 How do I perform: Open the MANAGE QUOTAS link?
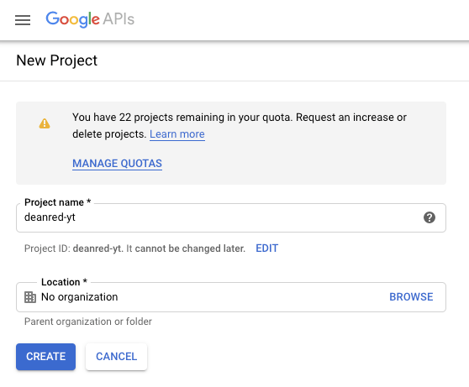click(x=118, y=164)
